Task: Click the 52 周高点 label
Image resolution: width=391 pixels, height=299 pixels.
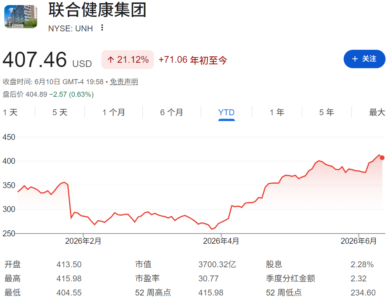Action: [153, 292]
